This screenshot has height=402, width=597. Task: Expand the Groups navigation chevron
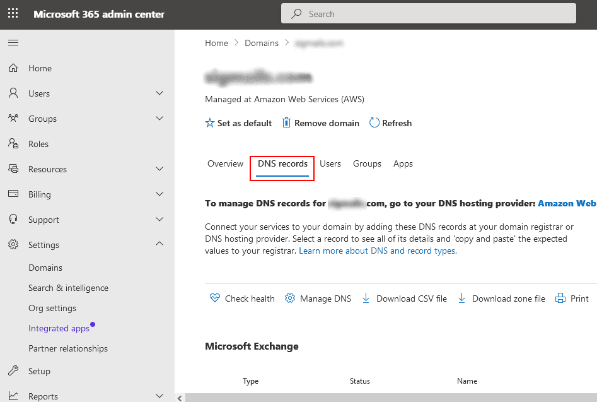[159, 119]
